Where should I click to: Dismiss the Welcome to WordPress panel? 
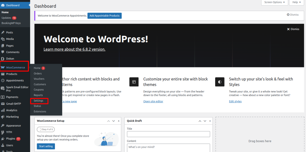293,29
